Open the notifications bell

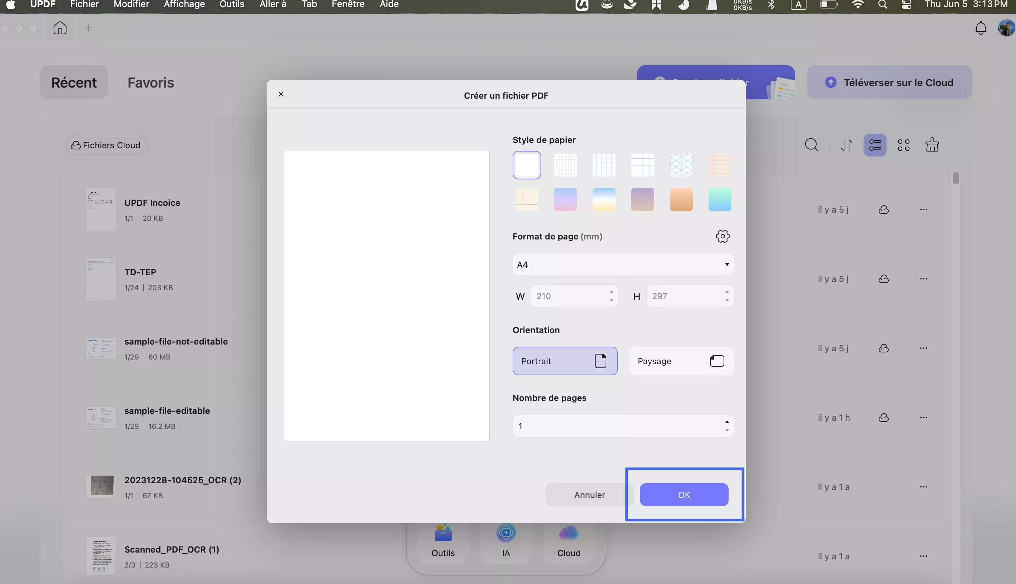pos(981,28)
